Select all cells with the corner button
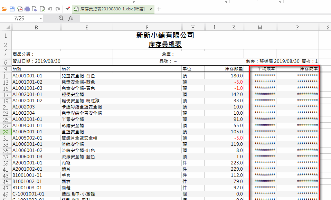The height and width of the screenshot is (200, 331). tap(8, 27)
